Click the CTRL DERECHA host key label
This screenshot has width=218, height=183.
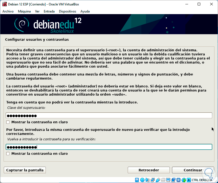point(202,180)
